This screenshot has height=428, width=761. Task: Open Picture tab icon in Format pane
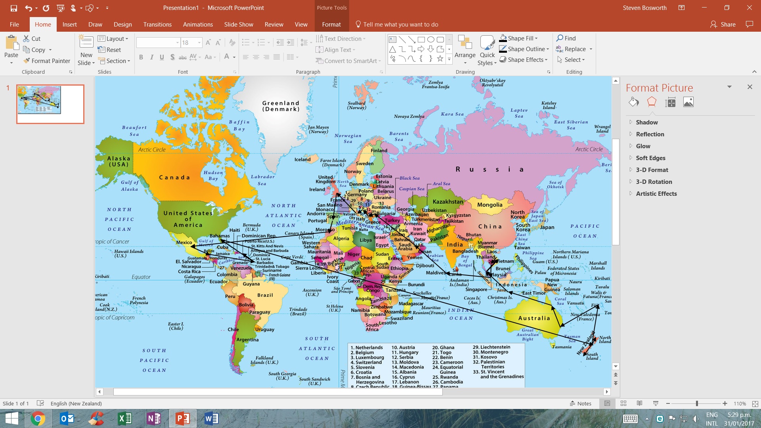coord(688,102)
